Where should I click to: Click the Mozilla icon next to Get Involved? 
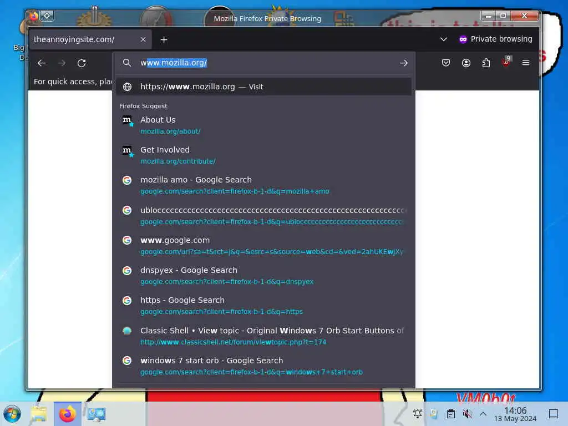coord(128,151)
